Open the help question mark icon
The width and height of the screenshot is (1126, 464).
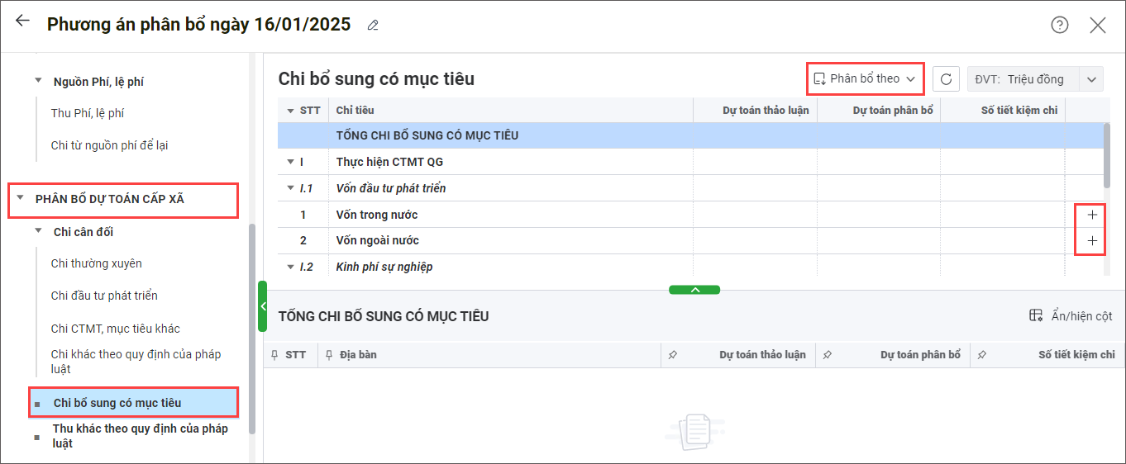coord(1059,25)
